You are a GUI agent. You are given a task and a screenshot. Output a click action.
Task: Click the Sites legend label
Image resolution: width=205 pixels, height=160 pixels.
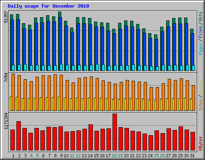tap(201, 105)
